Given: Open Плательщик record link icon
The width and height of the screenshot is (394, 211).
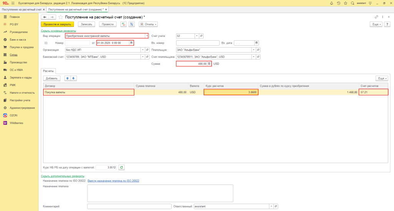Looking at the screenshot, I should (x=258, y=50).
